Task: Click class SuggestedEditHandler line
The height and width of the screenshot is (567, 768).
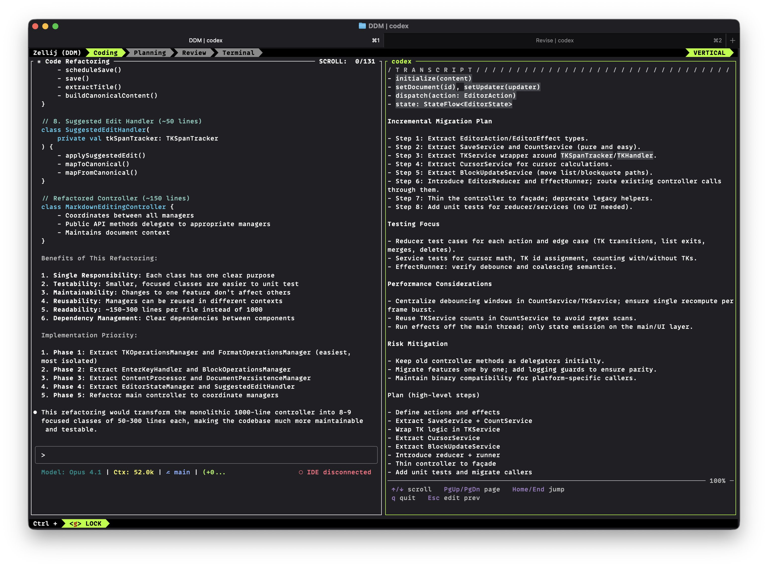Action: click(x=95, y=130)
